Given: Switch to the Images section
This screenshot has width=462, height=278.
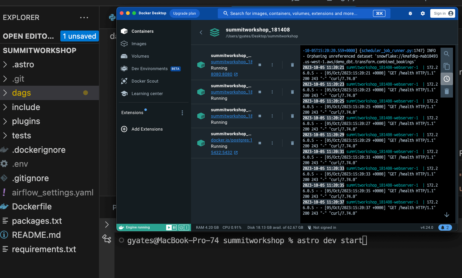Looking at the screenshot, I should pyautogui.click(x=139, y=44).
